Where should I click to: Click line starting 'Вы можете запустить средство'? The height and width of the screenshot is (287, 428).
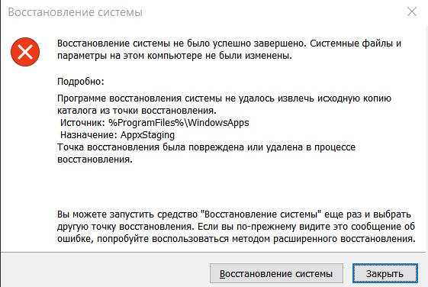(x=234, y=214)
